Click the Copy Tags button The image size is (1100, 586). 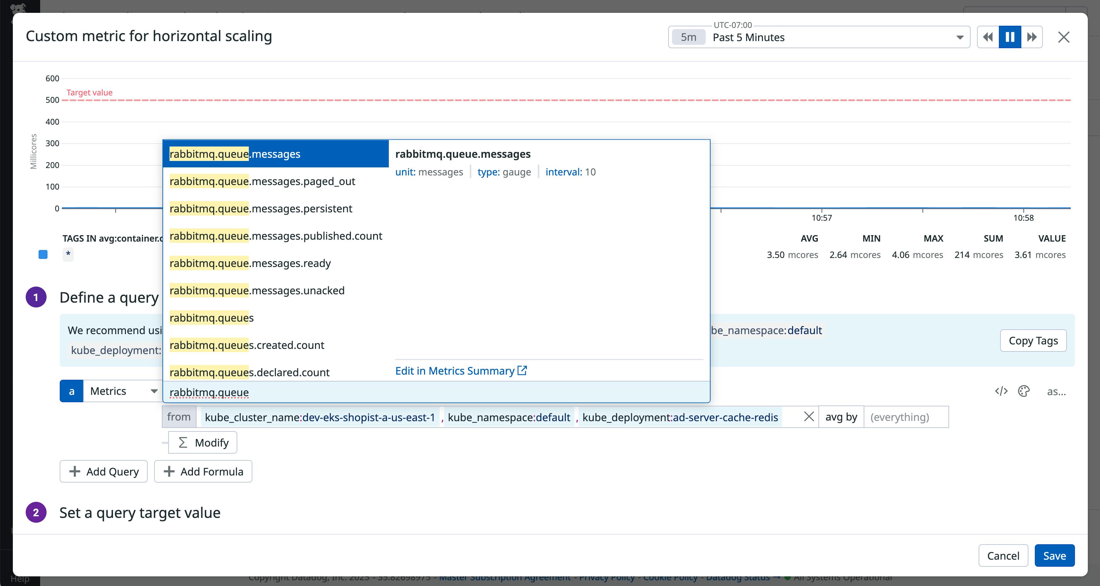(x=1034, y=341)
